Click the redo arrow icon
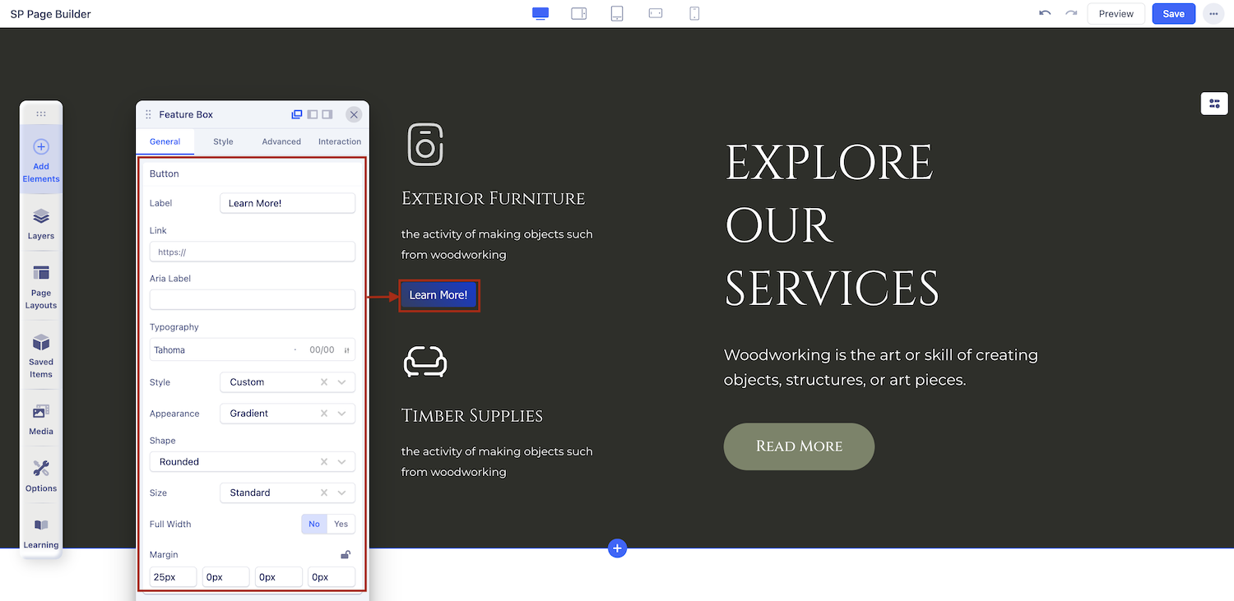1234x601 pixels. coord(1071,14)
